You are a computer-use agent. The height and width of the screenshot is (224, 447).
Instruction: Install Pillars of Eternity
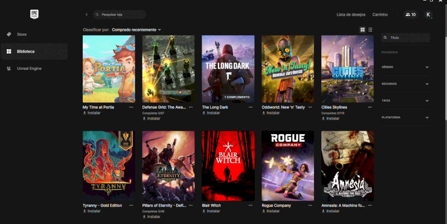coord(151,217)
